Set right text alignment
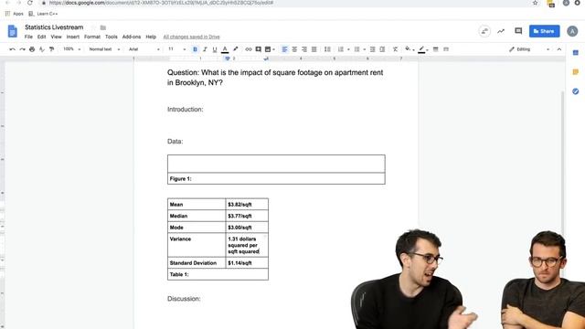Viewport: 585px width, 329px height. pos(304,49)
